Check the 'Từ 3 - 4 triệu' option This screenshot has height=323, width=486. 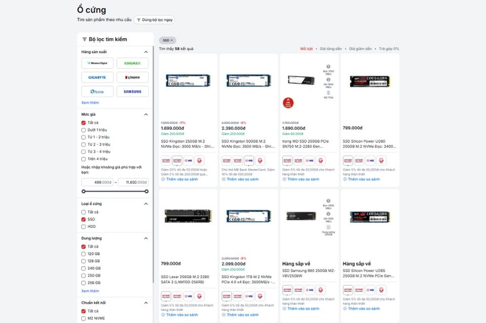pos(83,152)
